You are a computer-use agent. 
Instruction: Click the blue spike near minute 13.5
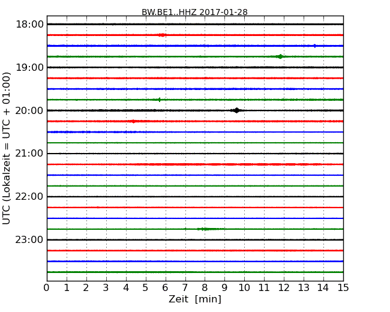click(314, 46)
